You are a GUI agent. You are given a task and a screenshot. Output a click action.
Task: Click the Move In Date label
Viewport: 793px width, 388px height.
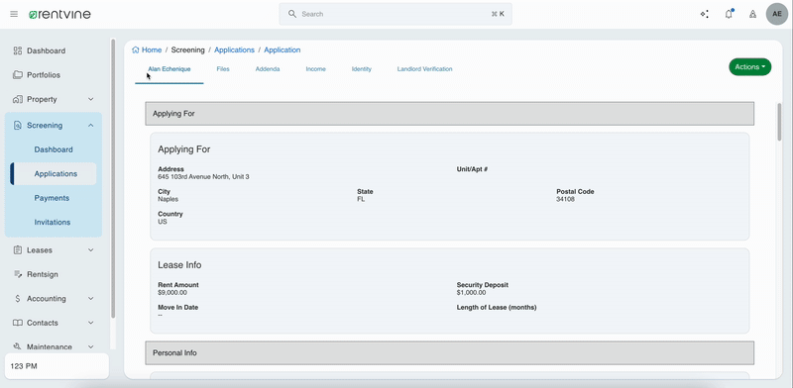pyautogui.click(x=178, y=307)
